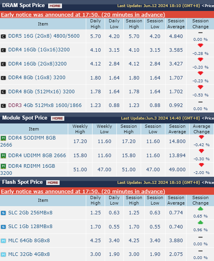Image resolution: width=214 pixels, height=261 pixels.
Task: Open MLC 32Gb 4GBx8 item link
Action: (x=29, y=254)
